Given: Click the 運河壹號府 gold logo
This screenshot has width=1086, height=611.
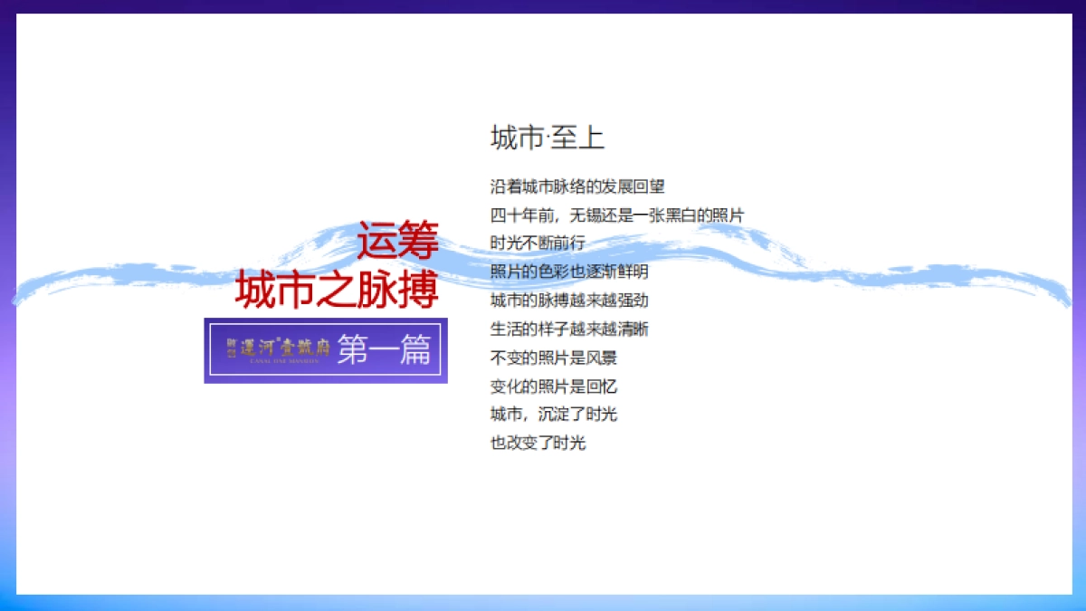Looking at the screenshot, I should (285, 348).
